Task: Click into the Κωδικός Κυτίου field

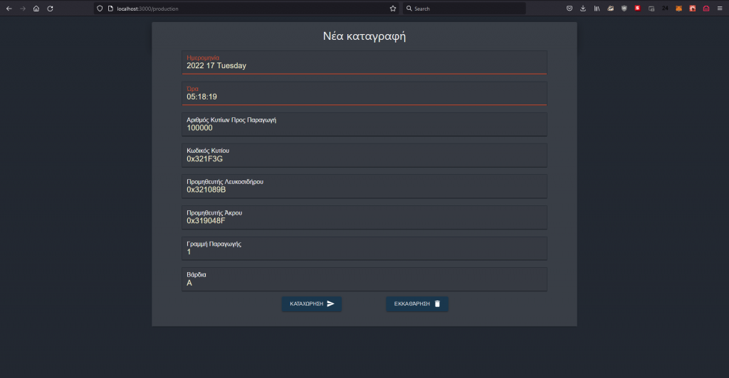Action: (x=364, y=156)
